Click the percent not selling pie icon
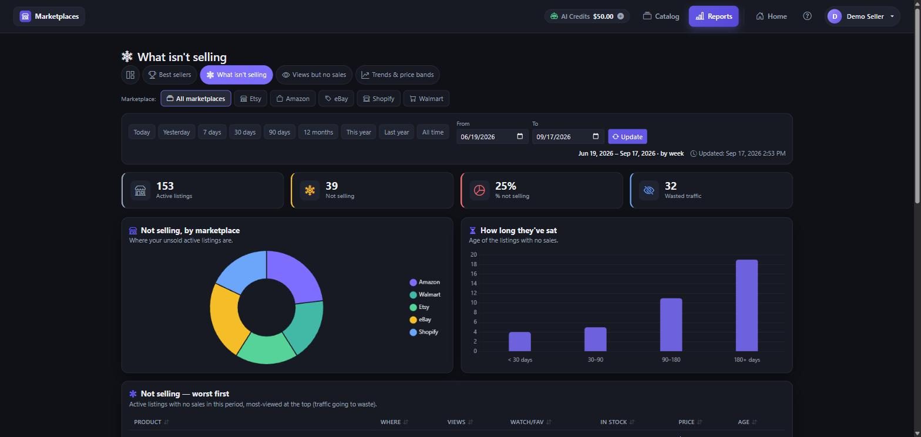The image size is (921, 437). coord(479,190)
